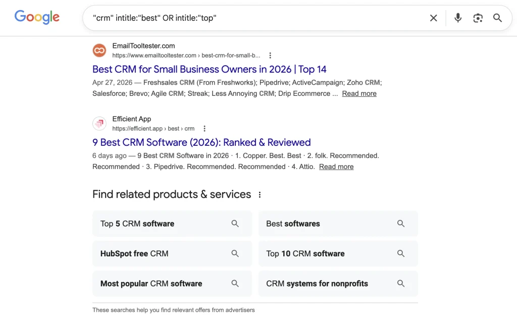Image resolution: width=517 pixels, height=326 pixels.
Task: Search Top 5 CRM software suggestion
Action: click(172, 224)
